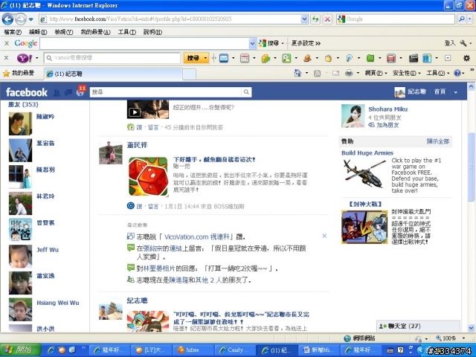This screenshot has height=357, width=476.
Task: Close the Google toolbar with its X
Action: (x=7, y=43)
